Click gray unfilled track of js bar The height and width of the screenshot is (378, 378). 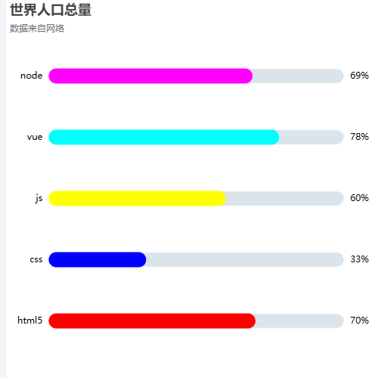tap(285, 198)
